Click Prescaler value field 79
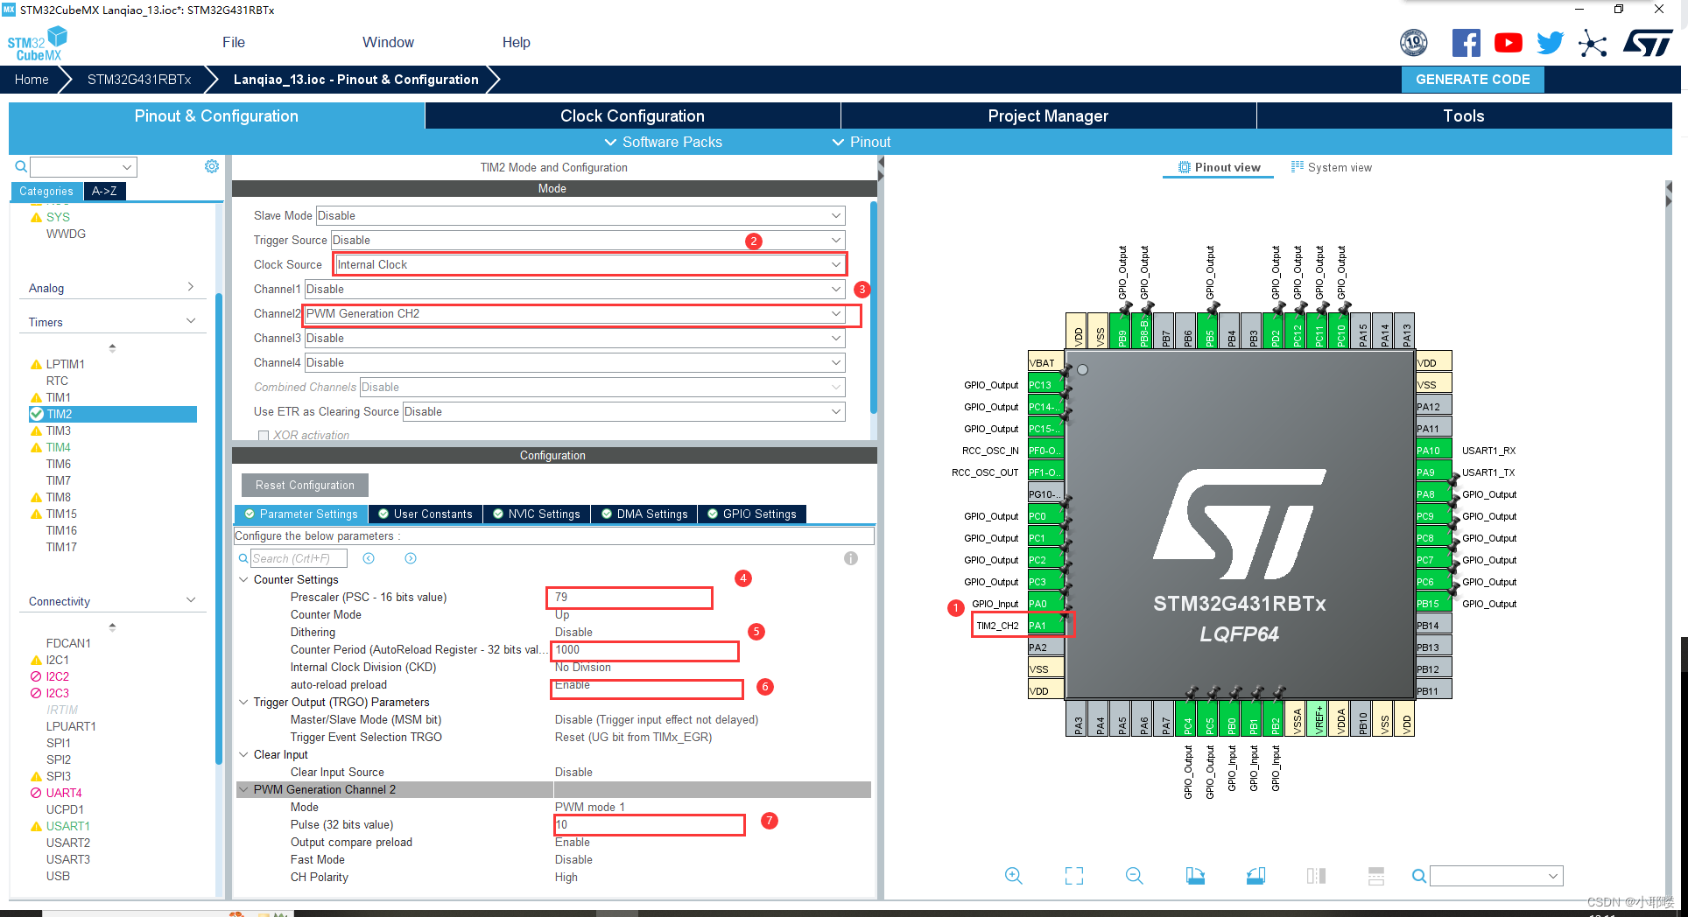The width and height of the screenshot is (1688, 917). 629,598
